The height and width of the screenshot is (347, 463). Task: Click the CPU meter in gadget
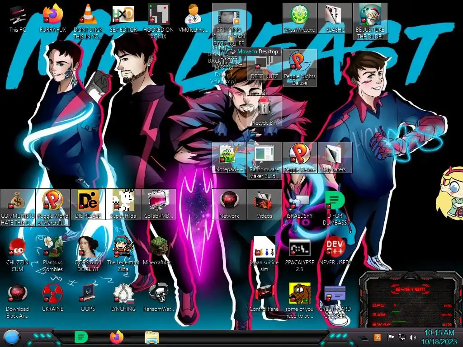pos(412,305)
